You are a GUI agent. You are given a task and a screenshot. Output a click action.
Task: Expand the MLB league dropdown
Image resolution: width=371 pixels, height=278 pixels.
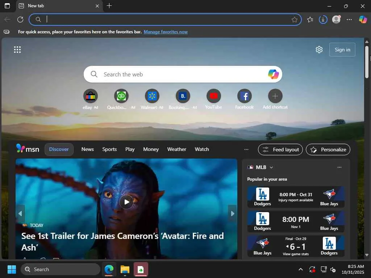click(271, 167)
